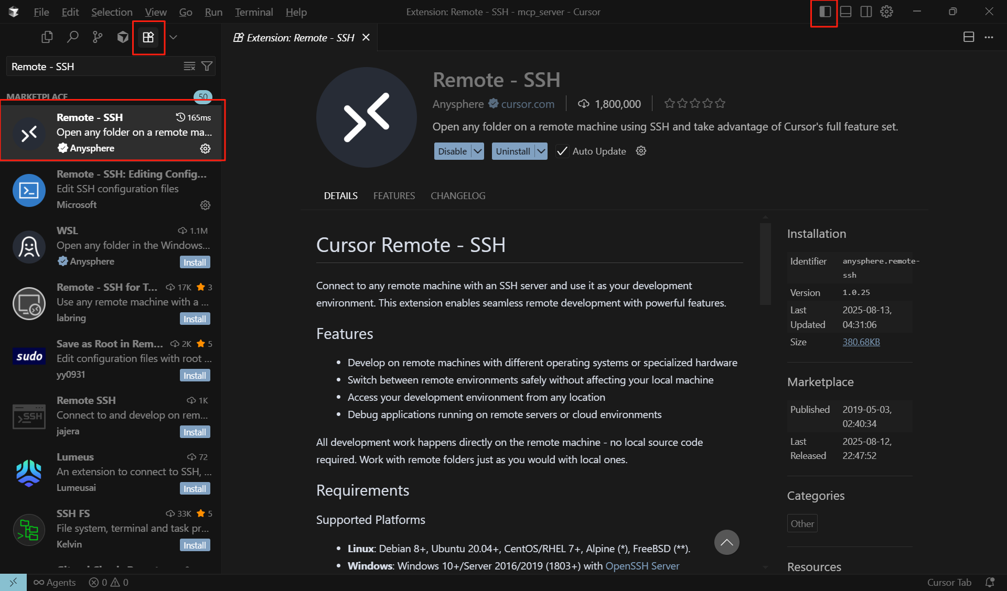Screen dimensions: 1007x591
Task: Open the 380.68KB size link
Action: pyautogui.click(x=861, y=342)
